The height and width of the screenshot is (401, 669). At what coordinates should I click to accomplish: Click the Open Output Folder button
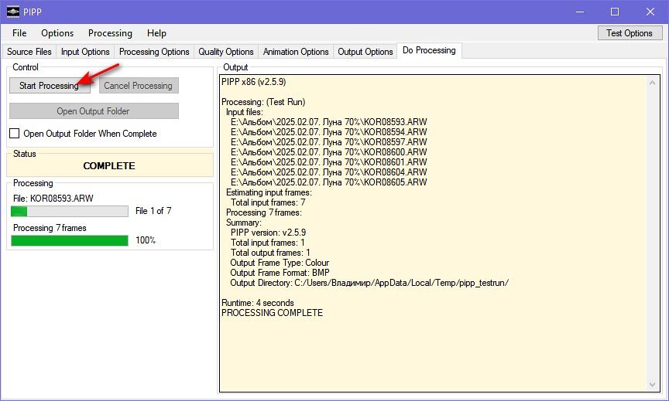point(94,111)
